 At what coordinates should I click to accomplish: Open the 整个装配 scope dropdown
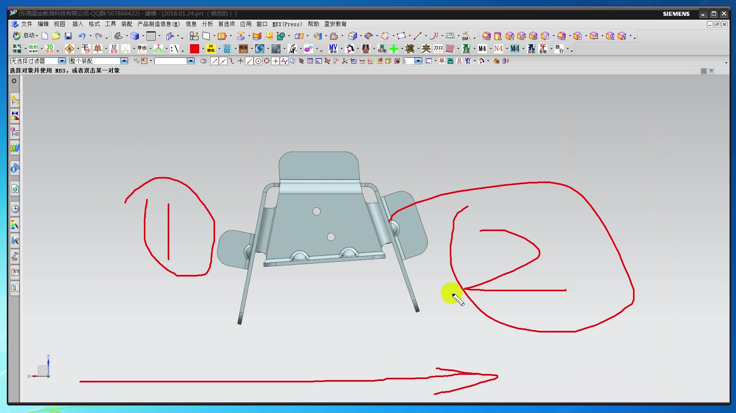[124, 61]
